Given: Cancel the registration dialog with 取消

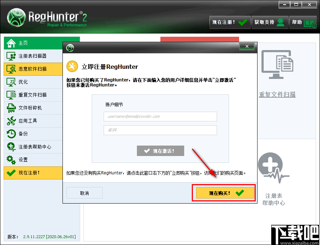Looking at the screenshot, I should point(84,193).
